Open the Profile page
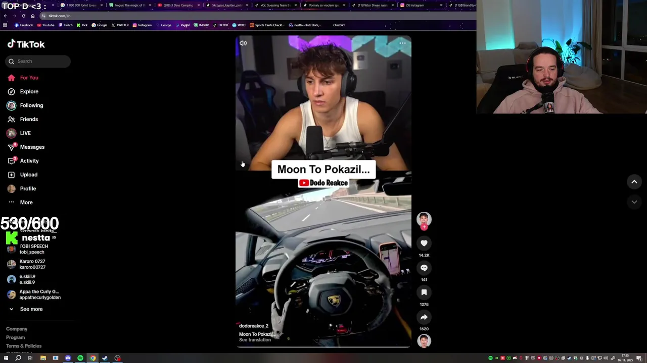Image resolution: width=647 pixels, height=363 pixels. point(28,189)
